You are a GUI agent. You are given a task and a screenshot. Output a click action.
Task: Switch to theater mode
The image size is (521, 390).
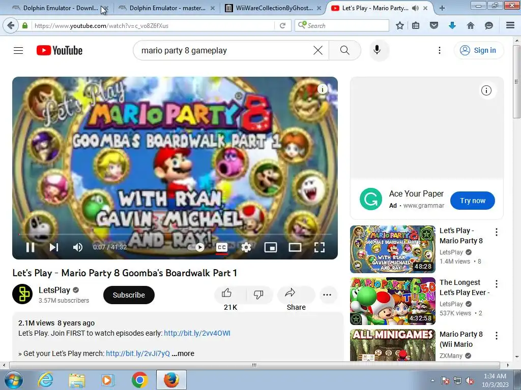point(295,247)
